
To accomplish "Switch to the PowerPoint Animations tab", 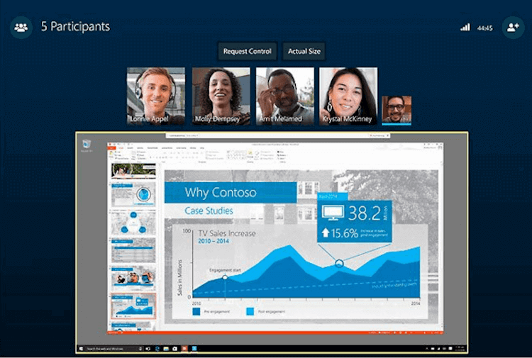I will point(167,148).
